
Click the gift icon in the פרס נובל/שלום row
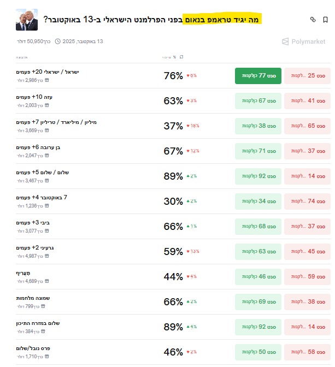(47, 357)
